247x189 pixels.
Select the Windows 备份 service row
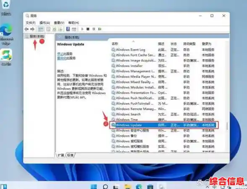pos(163,136)
